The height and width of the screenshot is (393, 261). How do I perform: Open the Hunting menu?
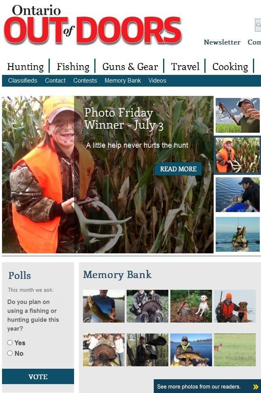click(x=25, y=67)
